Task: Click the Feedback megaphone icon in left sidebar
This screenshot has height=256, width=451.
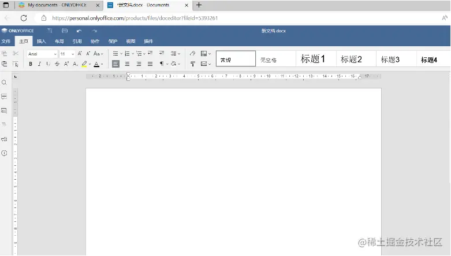Action: (4, 139)
